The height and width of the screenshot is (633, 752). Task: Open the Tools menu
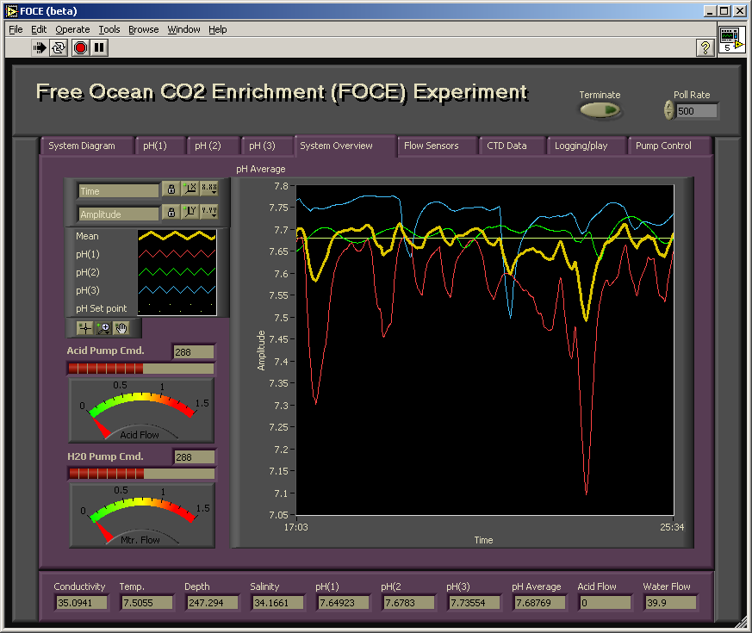[x=109, y=30]
